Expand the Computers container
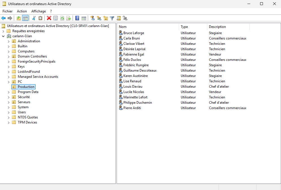281x190 pixels. [x=8, y=52]
